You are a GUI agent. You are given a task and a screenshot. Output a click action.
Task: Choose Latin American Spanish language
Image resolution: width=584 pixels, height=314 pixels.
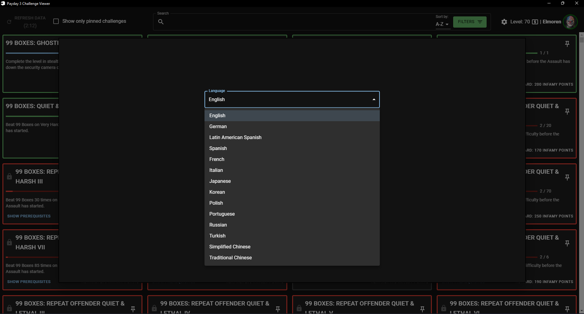[x=292, y=138]
